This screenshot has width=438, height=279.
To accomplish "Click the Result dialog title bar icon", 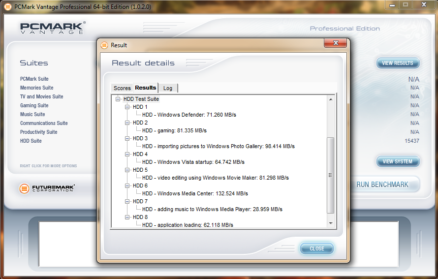I will click(x=104, y=45).
